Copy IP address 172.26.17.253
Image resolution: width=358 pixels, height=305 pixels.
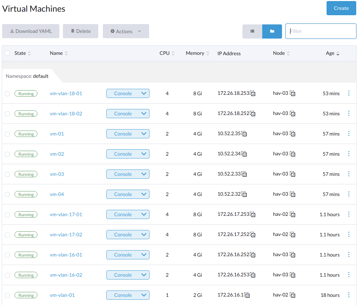253,214
